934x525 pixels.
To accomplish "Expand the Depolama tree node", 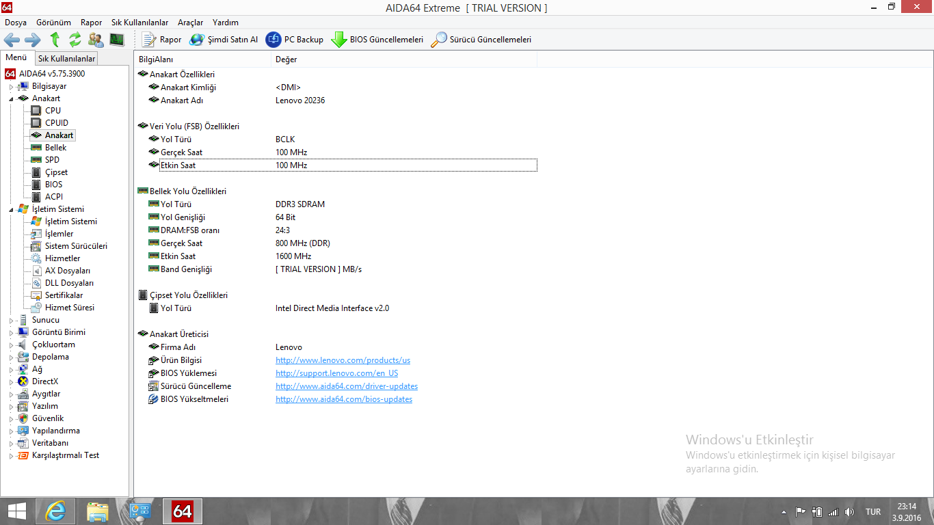I will (x=11, y=357).
